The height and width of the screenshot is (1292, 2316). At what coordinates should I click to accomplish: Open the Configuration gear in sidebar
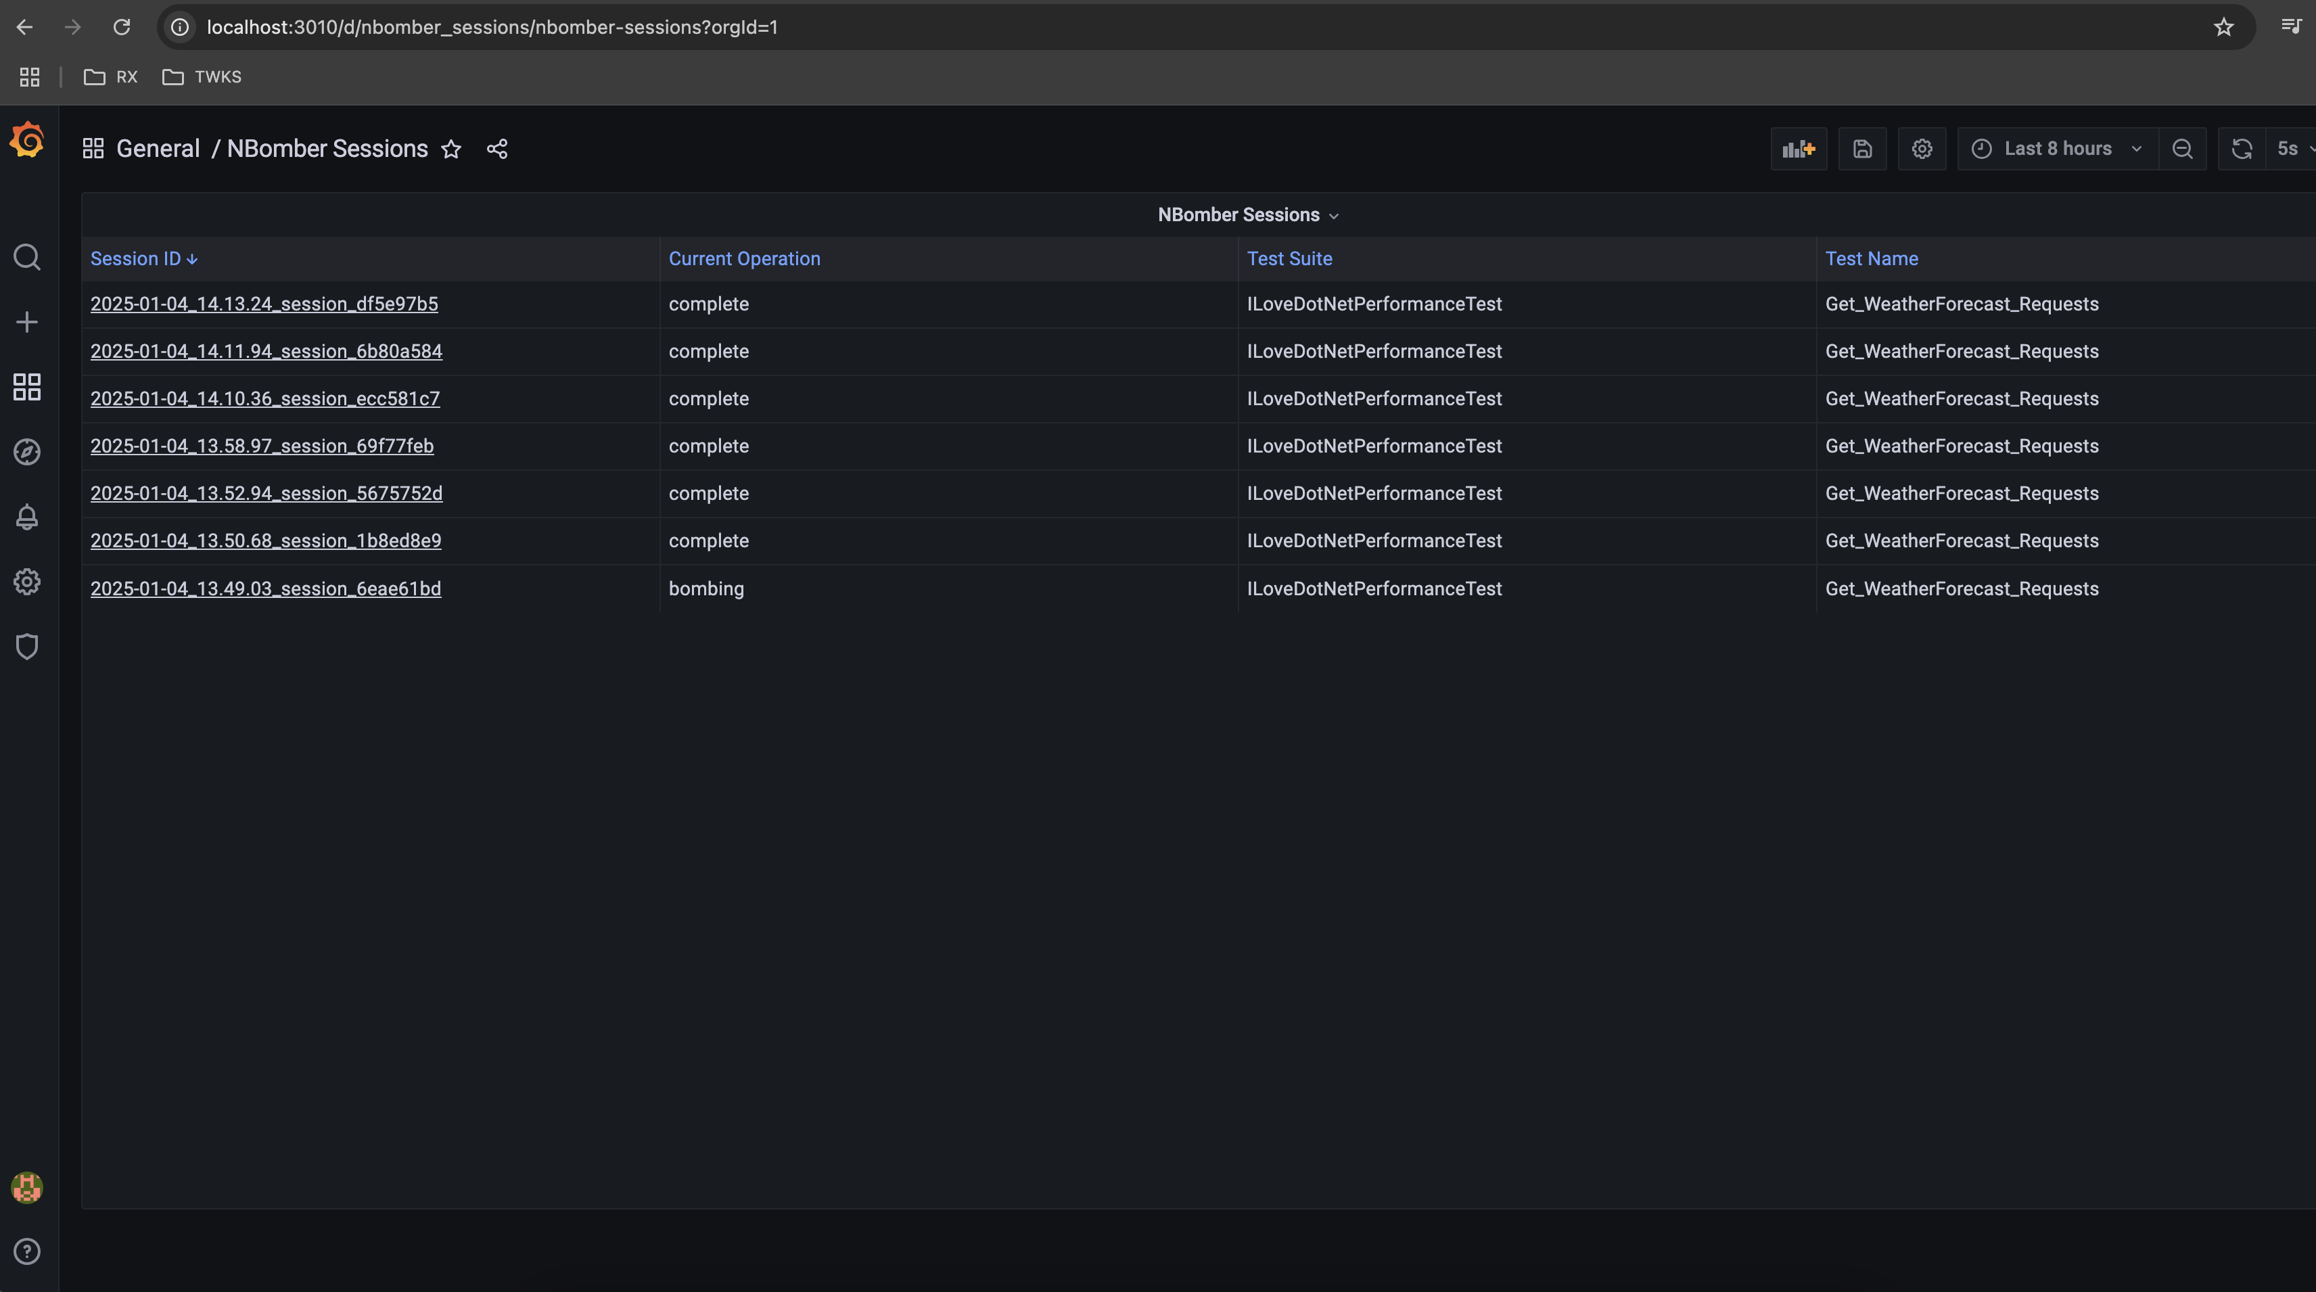pyautogui.click(x=27, y=582)
